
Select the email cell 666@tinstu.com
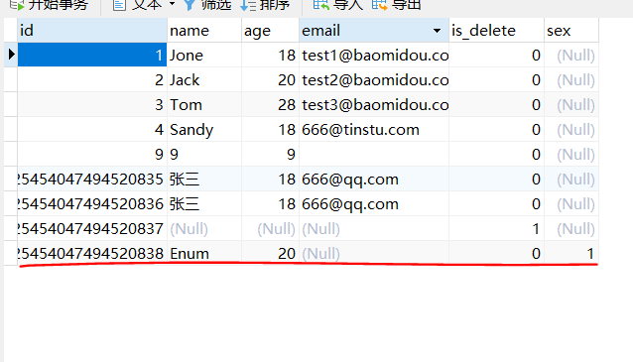click(x=374, y=130)
